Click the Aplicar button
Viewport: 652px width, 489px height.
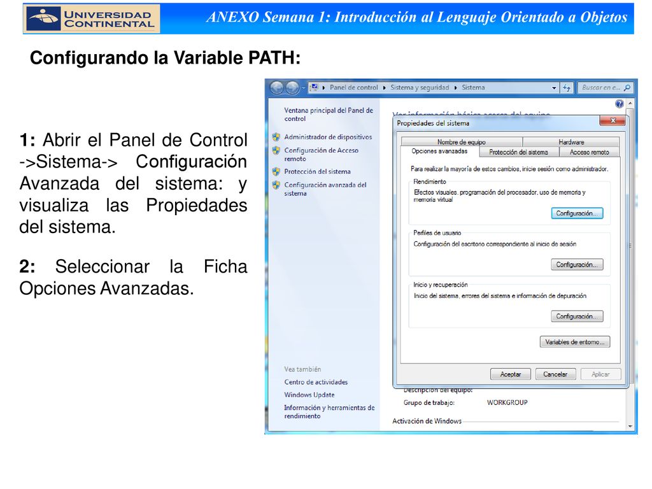click(x=600, y=374)
